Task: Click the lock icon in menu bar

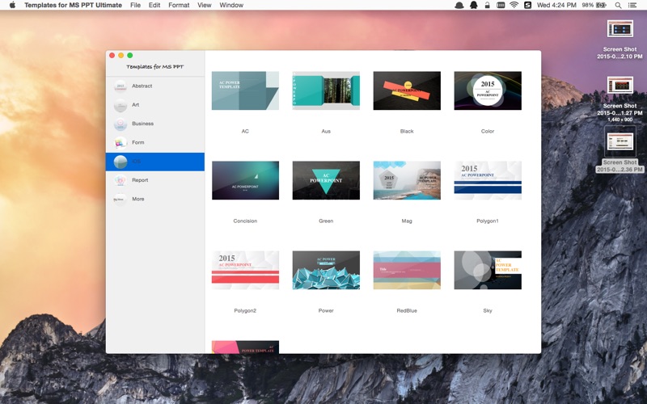Action: [488, 5]
